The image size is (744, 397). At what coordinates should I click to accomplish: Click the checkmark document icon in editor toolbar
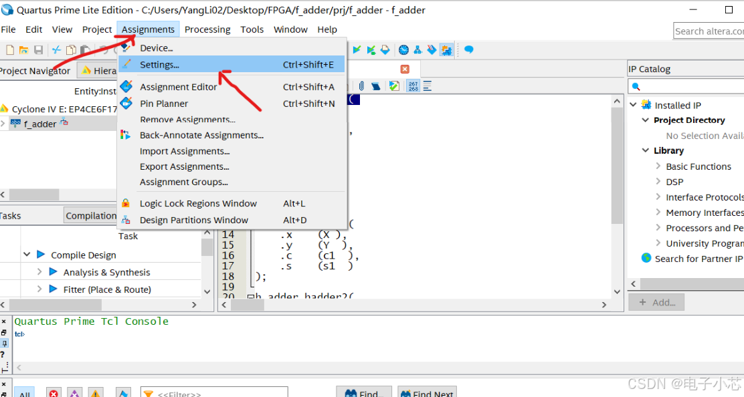click(394, 86)
